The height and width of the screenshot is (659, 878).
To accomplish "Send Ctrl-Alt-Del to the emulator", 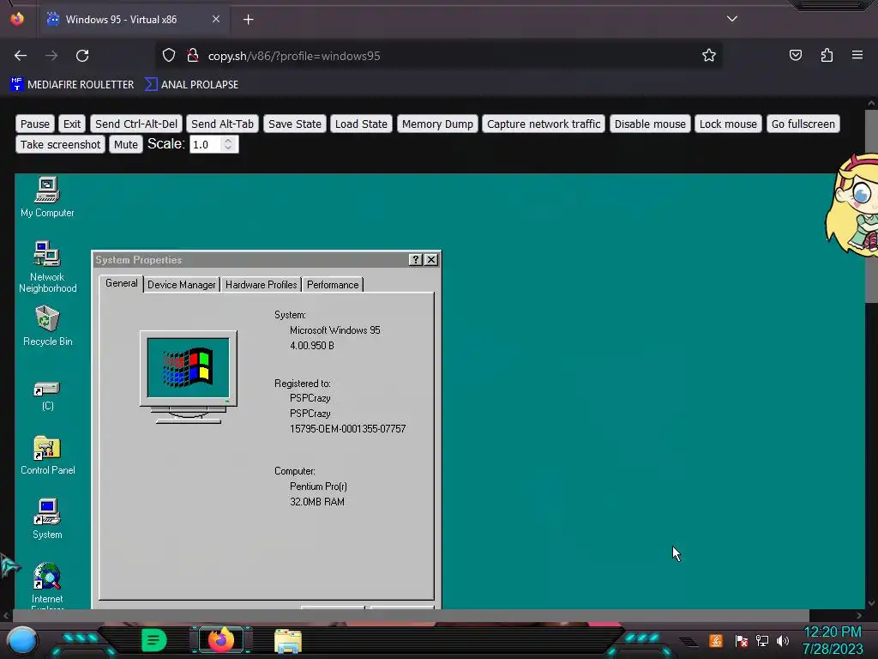I will click(x=136, y=124).
